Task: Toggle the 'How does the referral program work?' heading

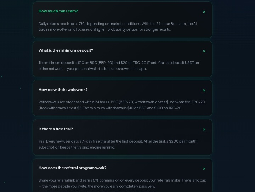Action: (73, 168)
